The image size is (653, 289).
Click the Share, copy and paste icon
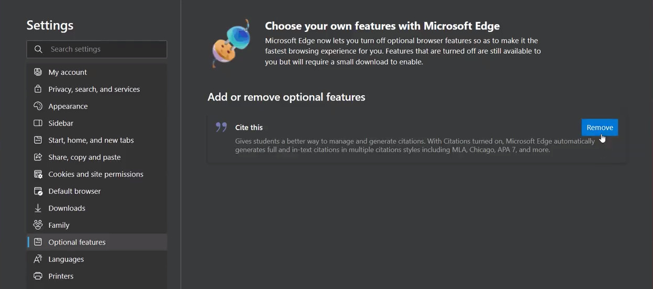[x=38, y=157]
